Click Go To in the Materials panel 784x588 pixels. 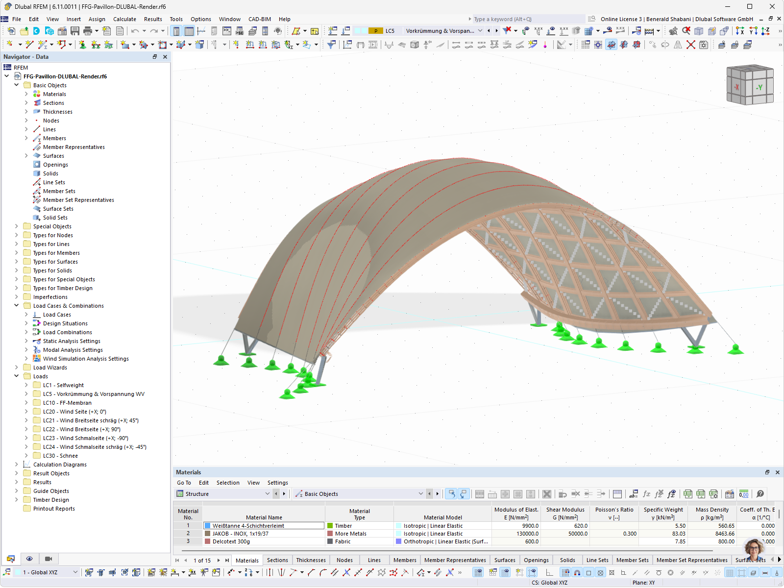click(184, 483)
